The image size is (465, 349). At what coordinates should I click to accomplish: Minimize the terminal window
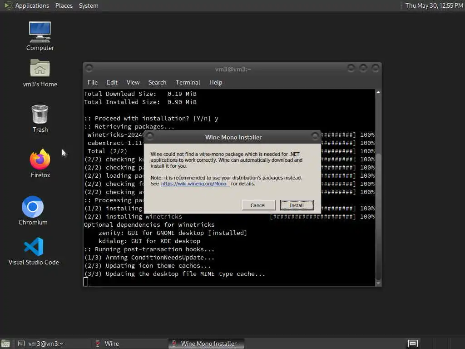coord(351,68)
